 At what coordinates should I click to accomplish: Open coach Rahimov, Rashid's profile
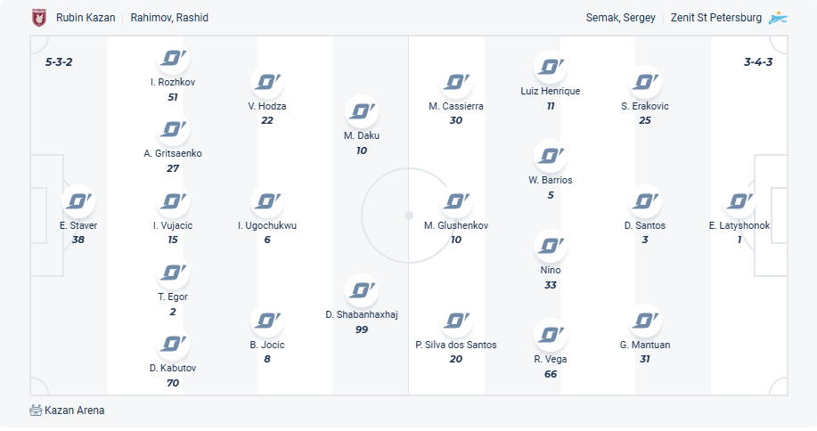pos(169,18)
